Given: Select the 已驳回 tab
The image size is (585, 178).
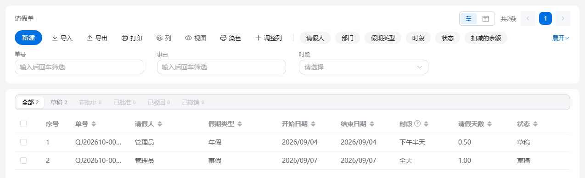Looking at the screenshot, I should (159, 102).
